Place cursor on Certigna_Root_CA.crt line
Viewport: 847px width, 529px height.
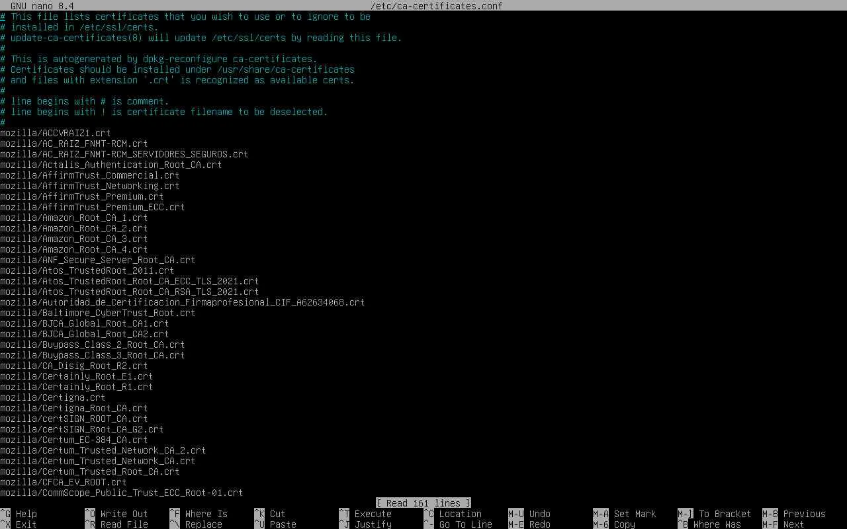[74, 408]
